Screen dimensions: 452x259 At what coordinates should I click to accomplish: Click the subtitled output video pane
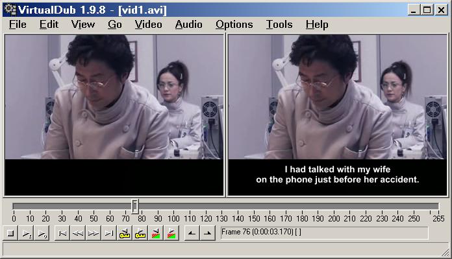(337, 115)
